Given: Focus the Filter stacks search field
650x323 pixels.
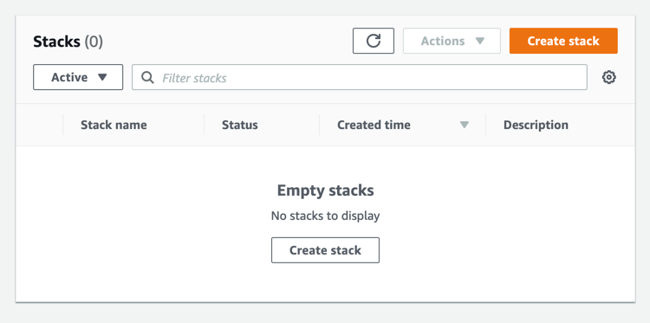Looking at the screenshot, I should [x=360, y=77].
